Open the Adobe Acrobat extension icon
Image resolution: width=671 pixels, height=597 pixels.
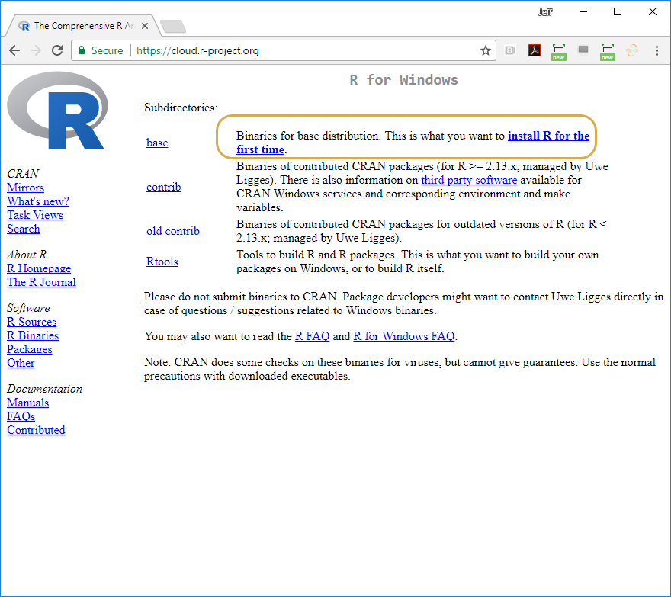(535, 50)
